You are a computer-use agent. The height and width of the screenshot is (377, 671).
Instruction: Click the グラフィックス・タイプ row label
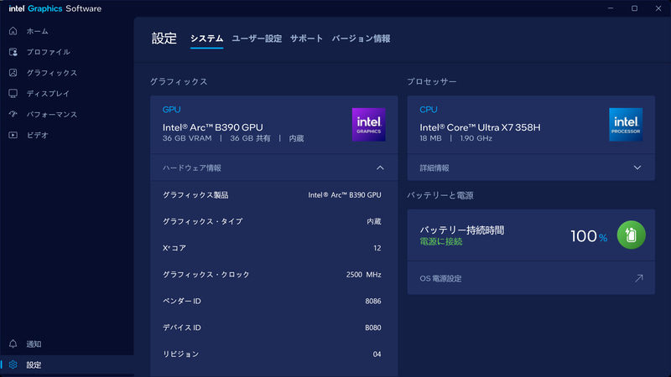202,221
